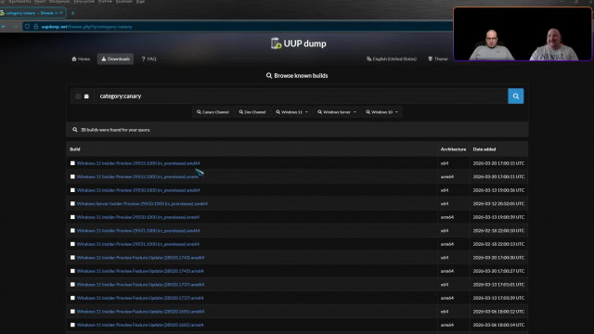Open the FAQ nav item

[148, 59]
